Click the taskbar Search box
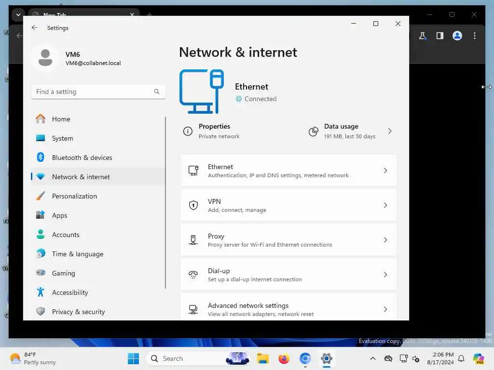The width and height of the screenshot is (494, 370). click(198, 358)
